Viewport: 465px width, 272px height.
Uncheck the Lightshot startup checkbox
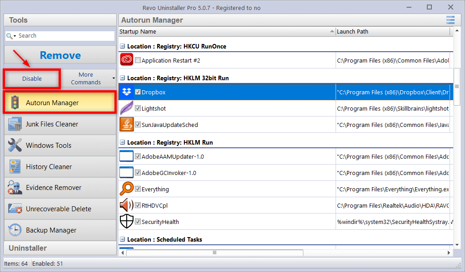138,108
